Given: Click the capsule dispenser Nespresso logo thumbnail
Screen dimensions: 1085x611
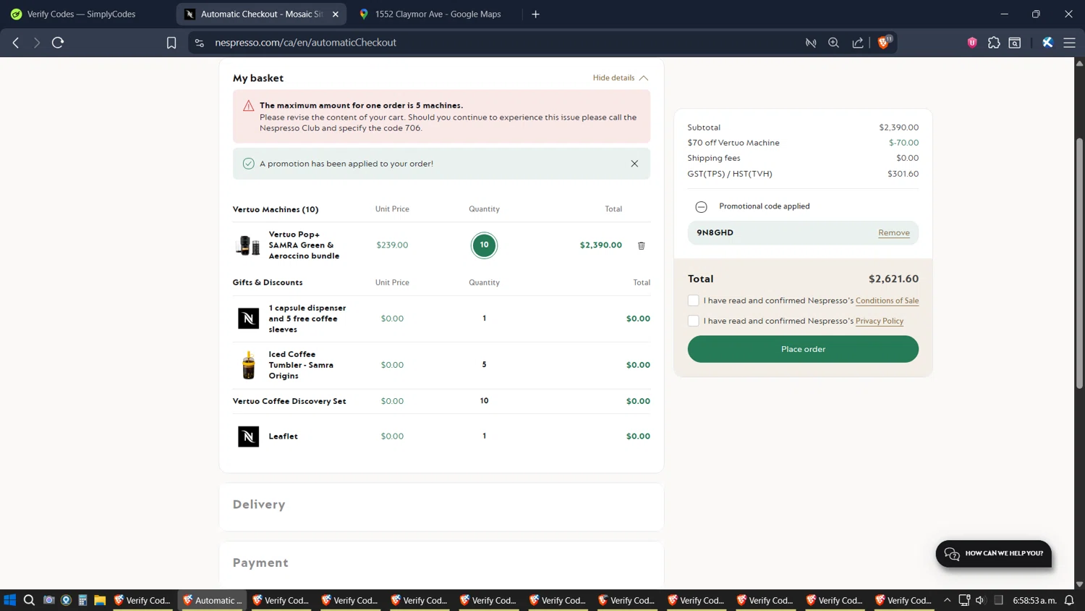Looking at the screenshot, I should click(248, 319).
